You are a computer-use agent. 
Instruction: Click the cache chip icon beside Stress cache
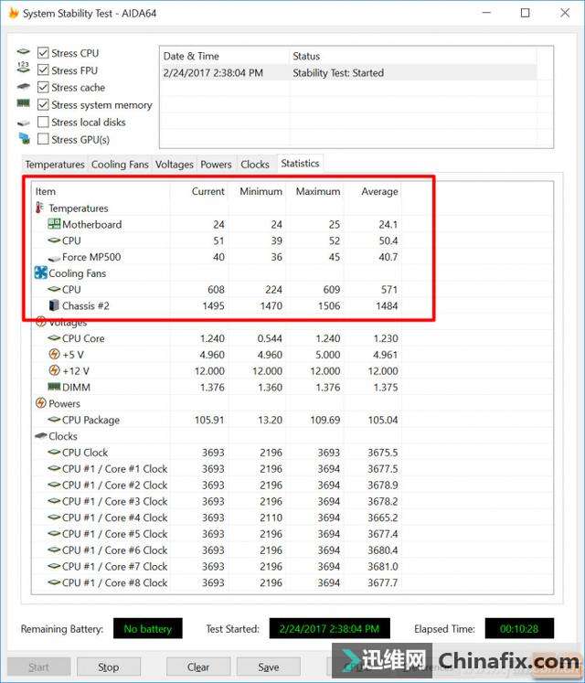(x=24, y=87)
